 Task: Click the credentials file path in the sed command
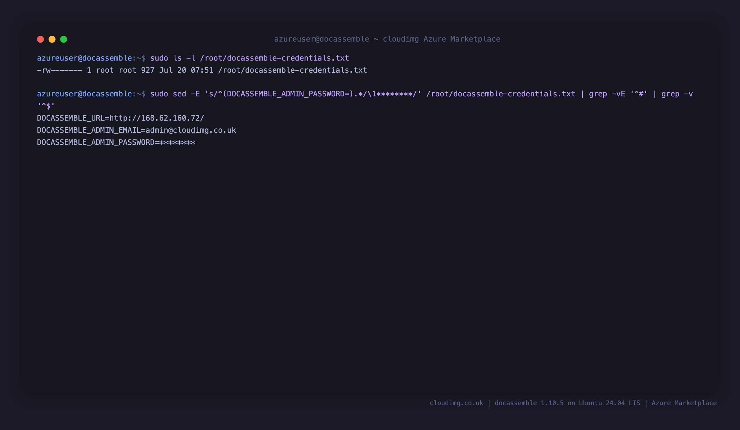[501, 94]
